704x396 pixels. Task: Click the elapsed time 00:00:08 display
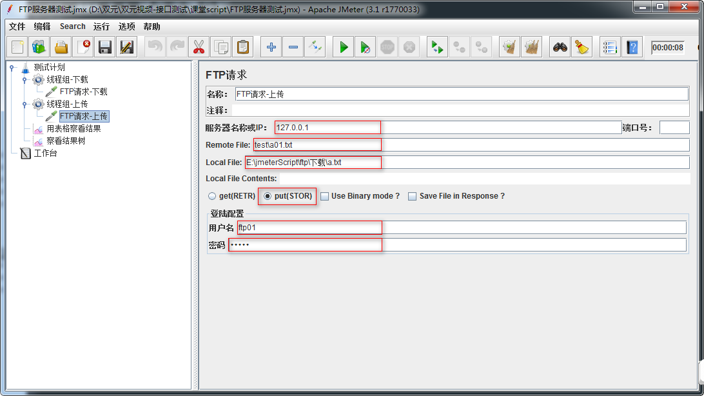click(668, 48)
